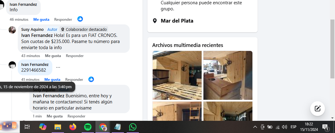This screenshot has height=133, width=335.
Task: Open Firefox from the taskbar
Action: 73,127
